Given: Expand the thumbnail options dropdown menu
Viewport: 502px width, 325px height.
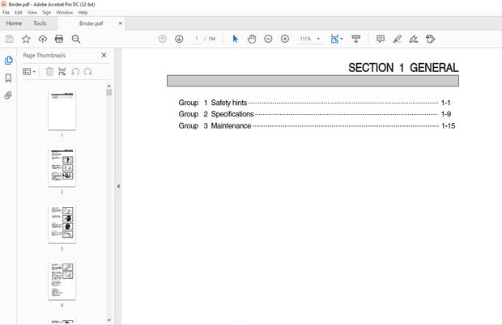Looking at the screenshot, I should coord(30,71).
